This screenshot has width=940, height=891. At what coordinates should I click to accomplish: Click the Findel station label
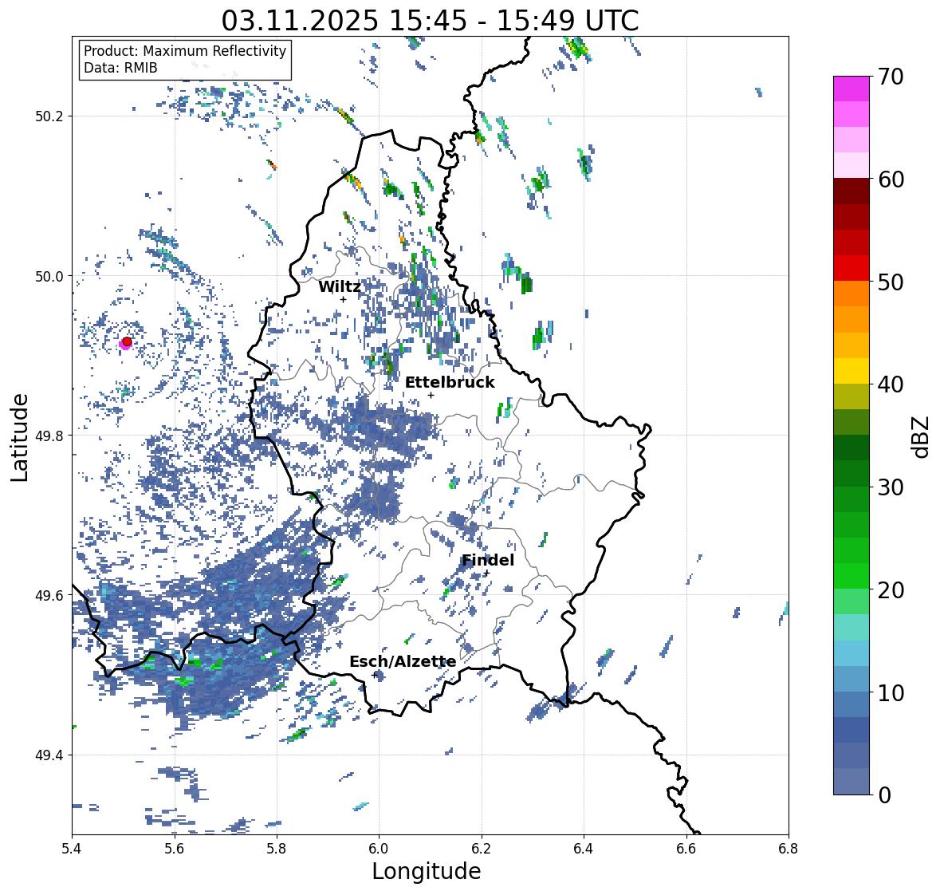[x=487, y=560]
